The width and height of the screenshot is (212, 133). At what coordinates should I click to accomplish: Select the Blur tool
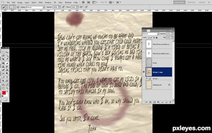tap(3, 73)
